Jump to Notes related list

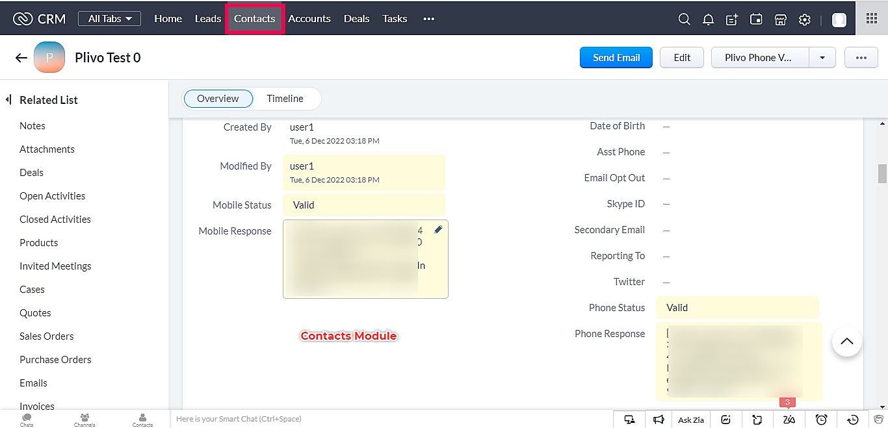coord(33,126)
